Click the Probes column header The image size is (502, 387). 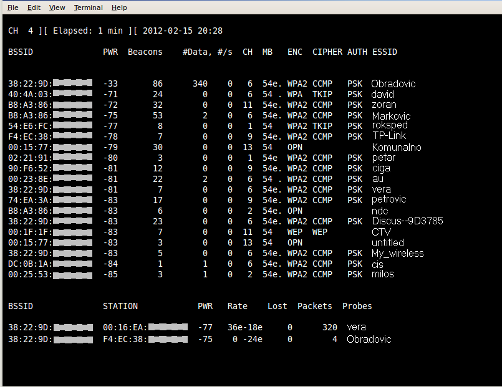(x=357, y=306)
